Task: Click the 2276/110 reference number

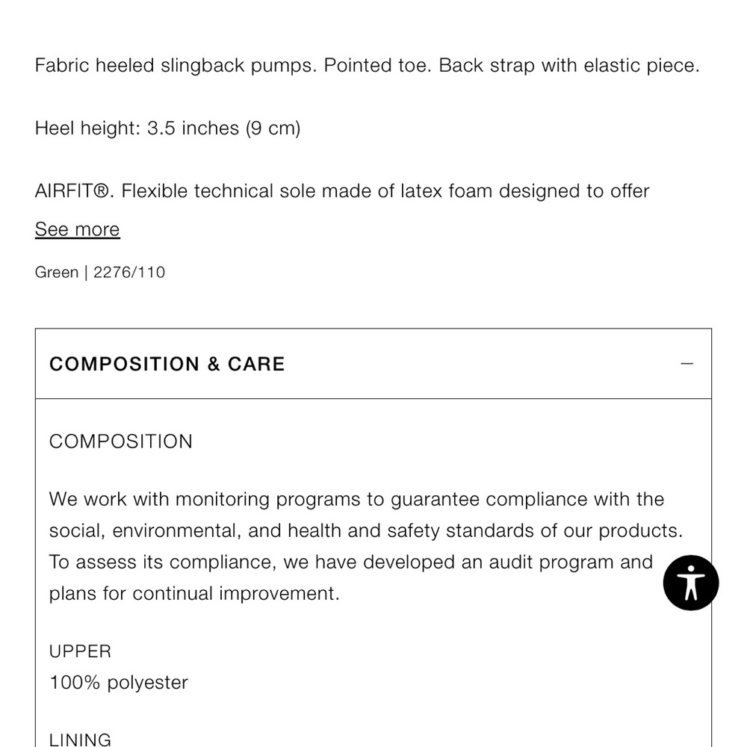Action: [x=129, y=272]
